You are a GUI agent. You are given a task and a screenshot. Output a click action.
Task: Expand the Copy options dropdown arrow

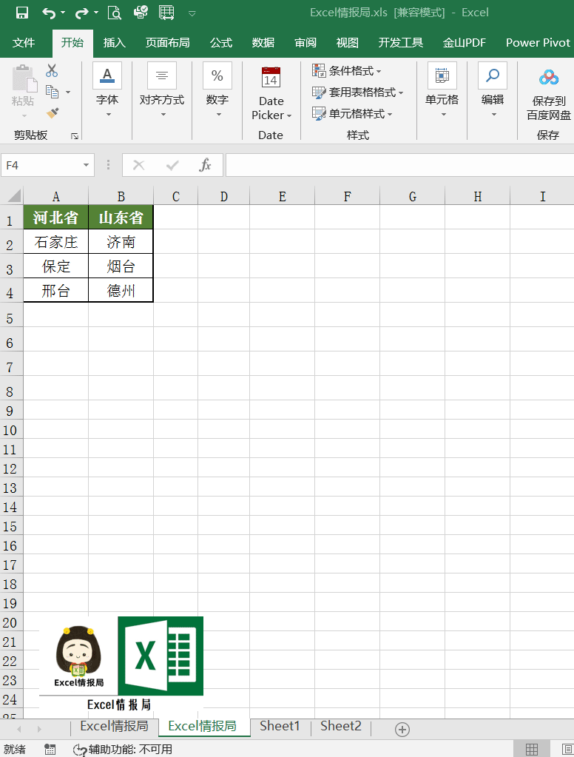point(68,92)
